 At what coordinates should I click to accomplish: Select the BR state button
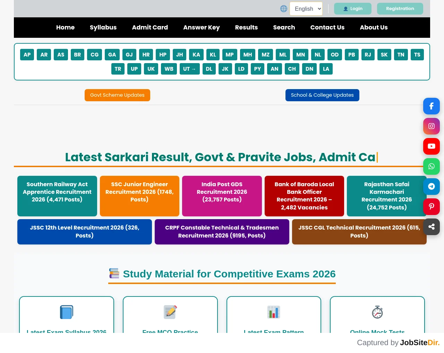point(77,54)
